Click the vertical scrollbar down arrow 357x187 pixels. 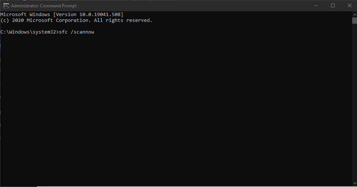point(354,183)
